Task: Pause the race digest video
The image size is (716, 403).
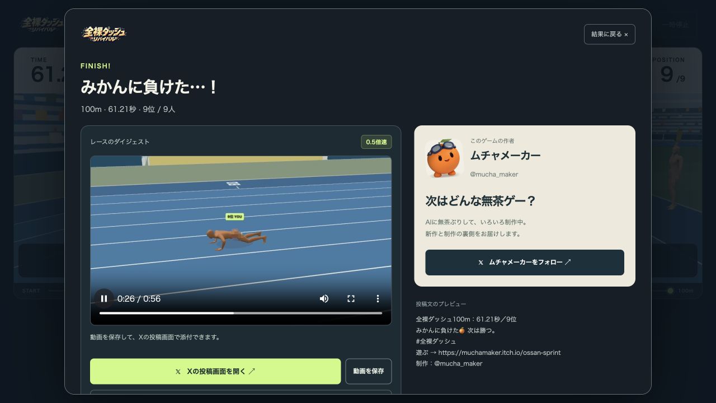Action: [103, 298]
